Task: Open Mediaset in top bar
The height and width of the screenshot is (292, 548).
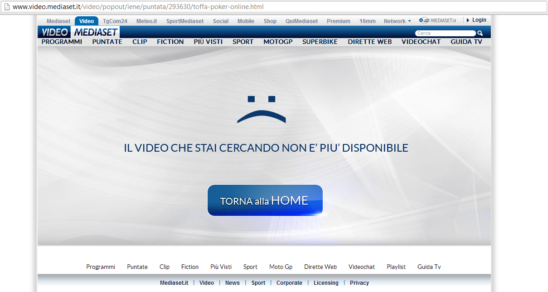Action: point(58,21)
